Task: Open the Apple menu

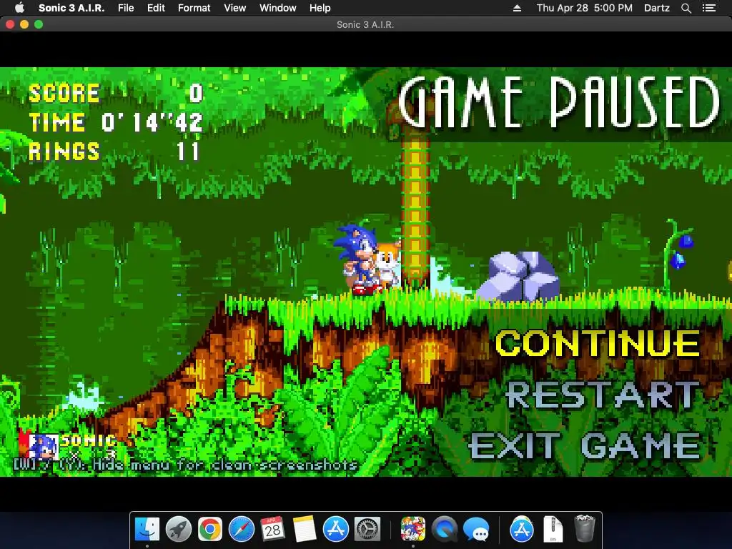Action: [19, 8]
